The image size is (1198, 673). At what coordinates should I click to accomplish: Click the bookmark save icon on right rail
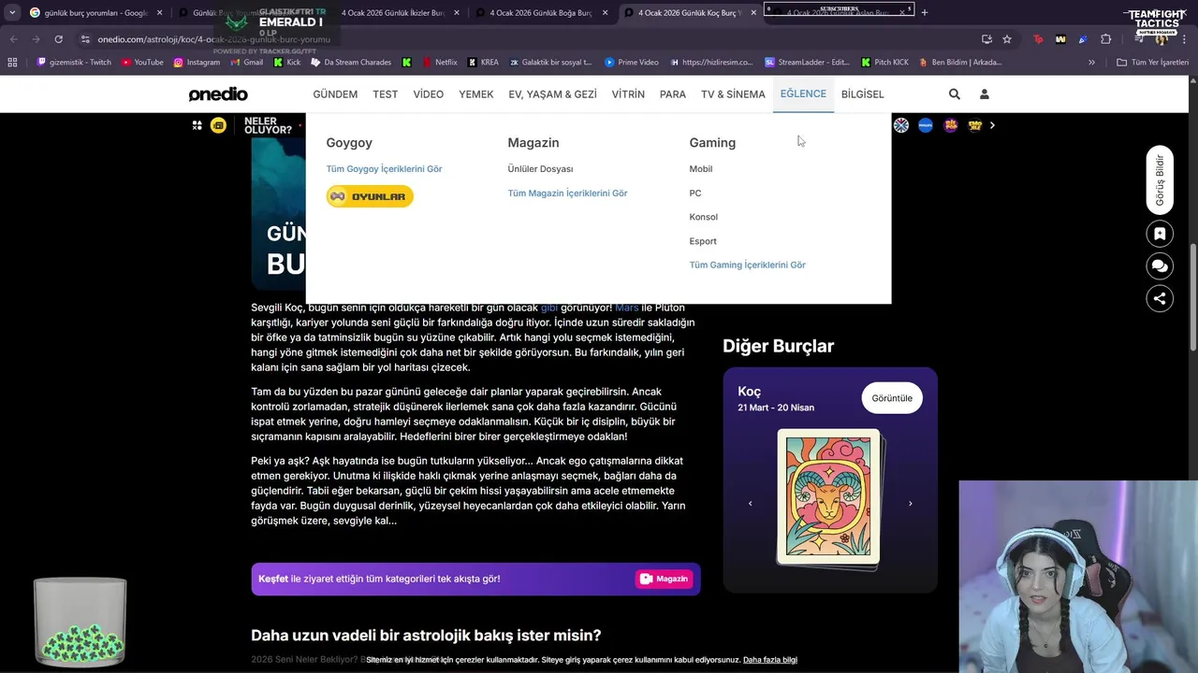pyautogui.click(x=1160, y=234)
